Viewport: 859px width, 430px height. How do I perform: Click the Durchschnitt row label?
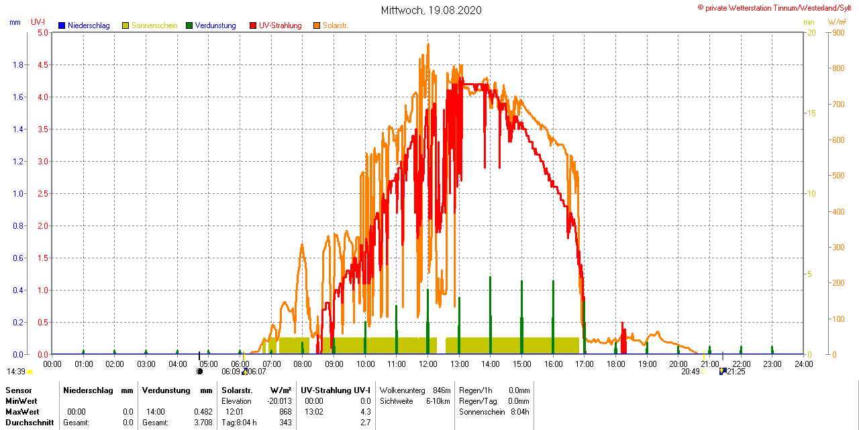[x=30, y=423]
